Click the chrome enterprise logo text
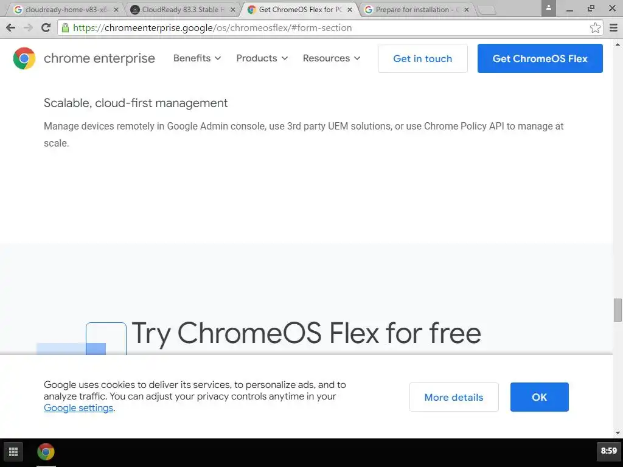This screenshot has height=467, width=623. (x=99, y=58)
